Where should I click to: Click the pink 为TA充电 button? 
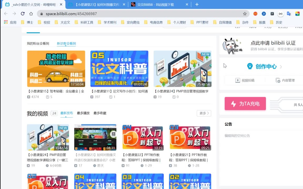point(245,104)
